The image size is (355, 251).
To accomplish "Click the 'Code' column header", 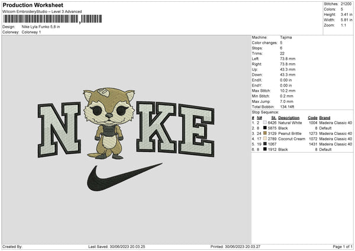I will (312, 118).
